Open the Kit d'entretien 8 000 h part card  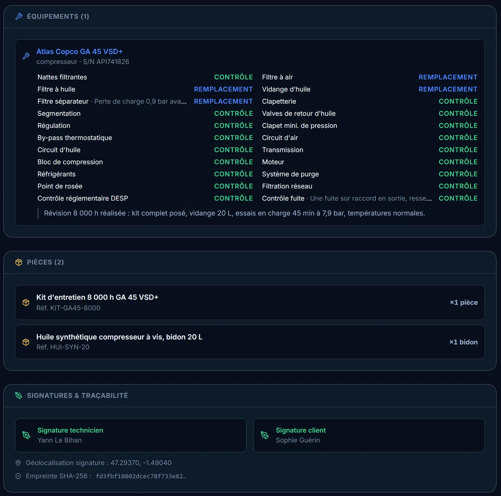pyautogui.click(x=250, y=303)
